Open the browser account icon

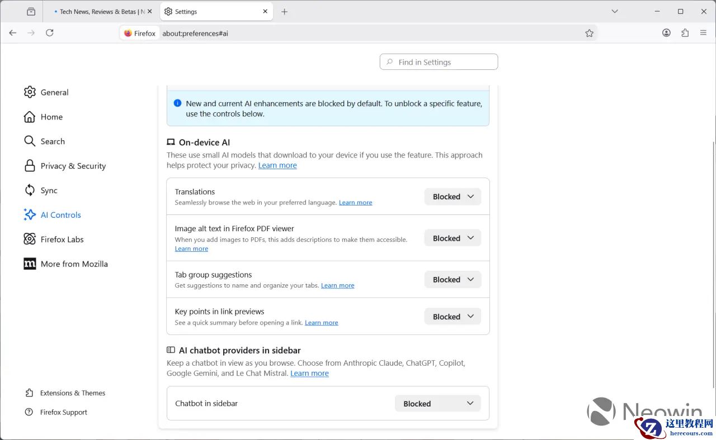[666, 33]
